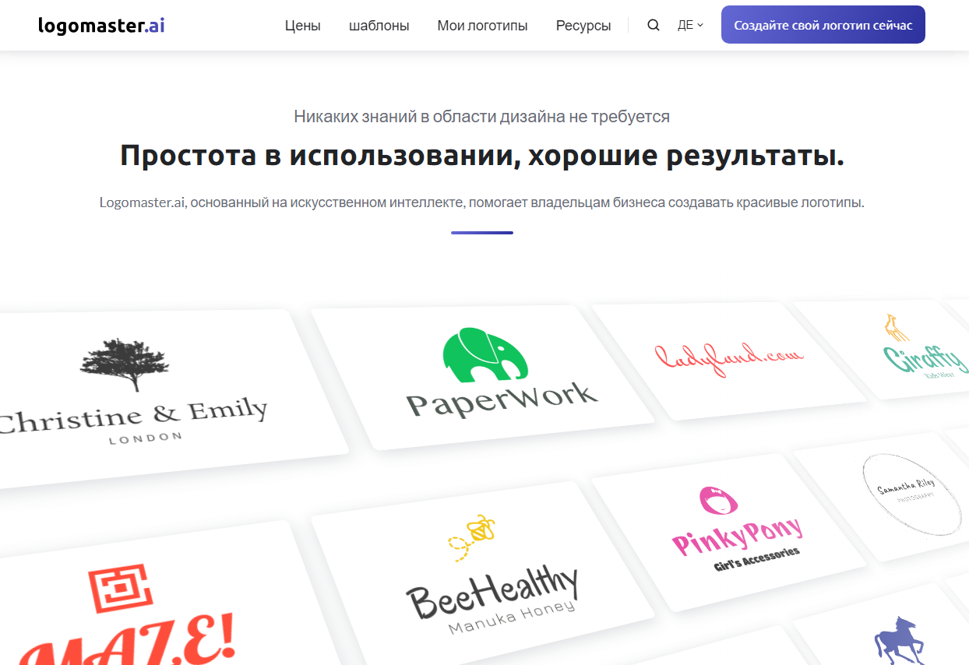Click the Logomaster.ai description paragraph

[x=482, y=202]
